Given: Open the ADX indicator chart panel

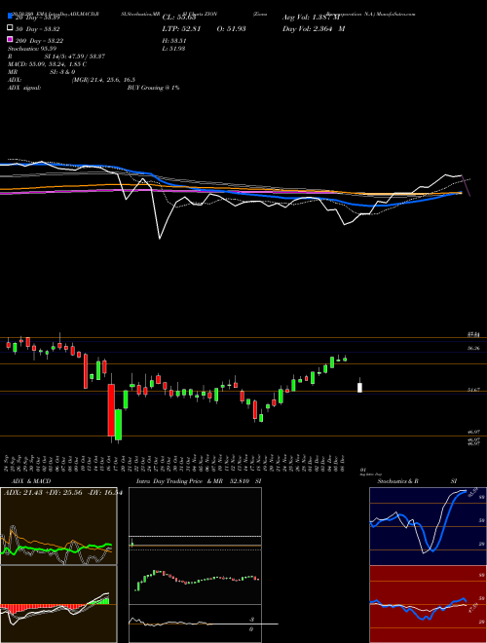Looking at the screenshot, I should 58,526.
